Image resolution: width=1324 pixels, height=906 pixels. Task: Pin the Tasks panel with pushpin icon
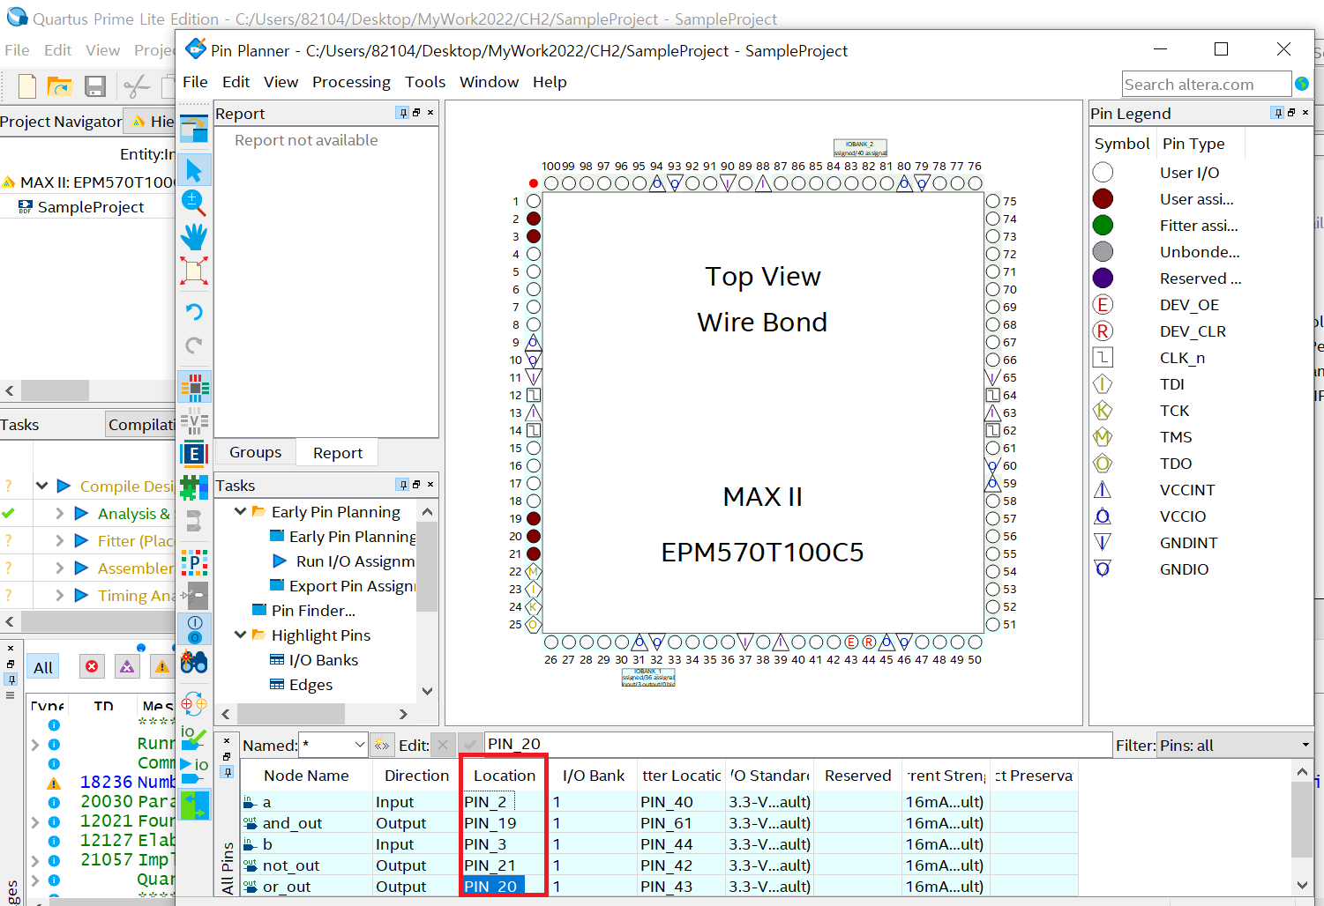point(403,485)
